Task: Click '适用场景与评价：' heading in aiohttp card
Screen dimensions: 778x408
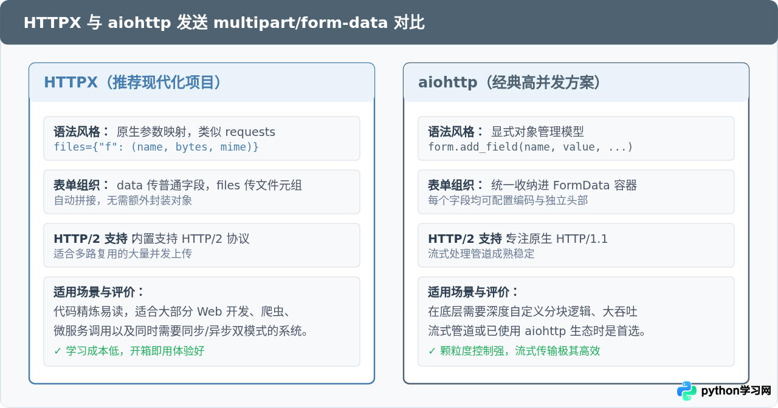Action: coord(474,291)
